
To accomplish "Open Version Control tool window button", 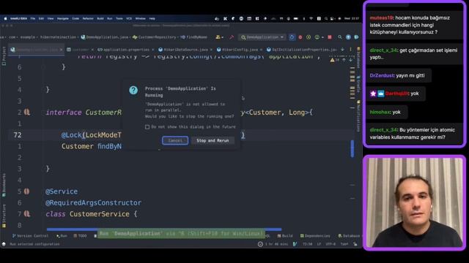I will (30, 236).
